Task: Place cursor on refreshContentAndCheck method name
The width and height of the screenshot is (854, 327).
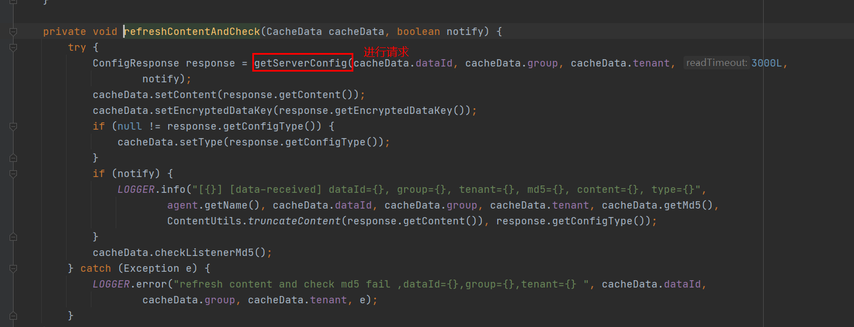Action: 192,32
